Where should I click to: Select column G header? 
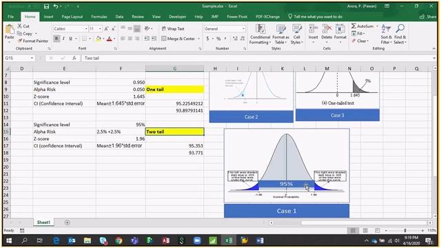click(x=174, y=68)
